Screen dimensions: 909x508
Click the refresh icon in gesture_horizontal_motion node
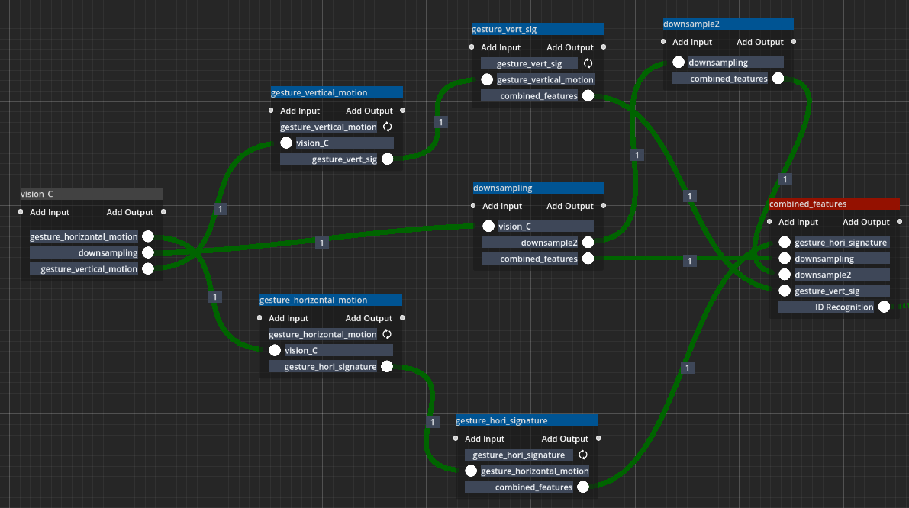[387, 334]
